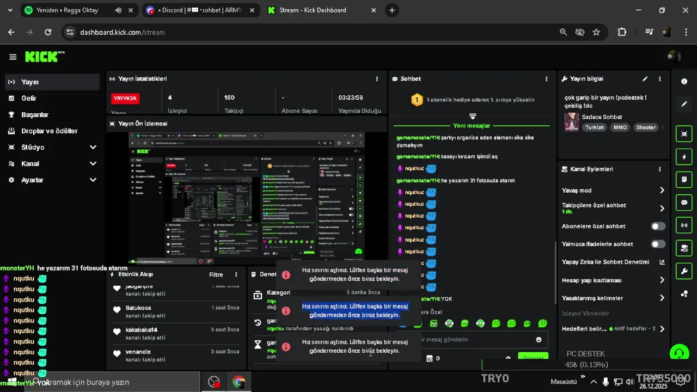
Task: Select Başarılar in left sidebar
Action: [52, 114]
